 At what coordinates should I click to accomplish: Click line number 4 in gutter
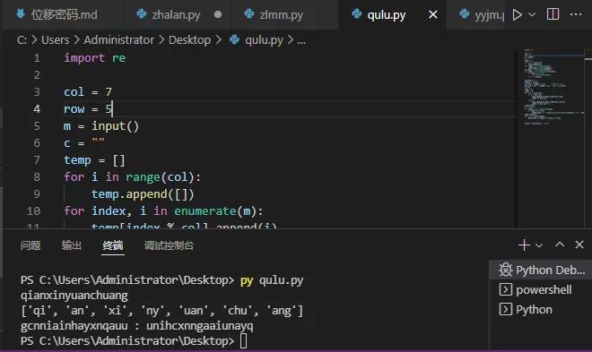click(x=37, y=109)
